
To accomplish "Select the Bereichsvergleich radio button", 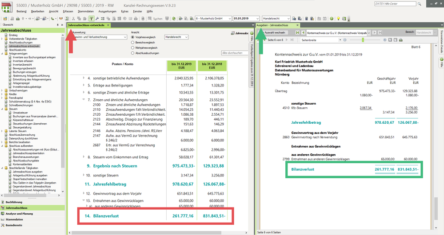I will (132, 43).
